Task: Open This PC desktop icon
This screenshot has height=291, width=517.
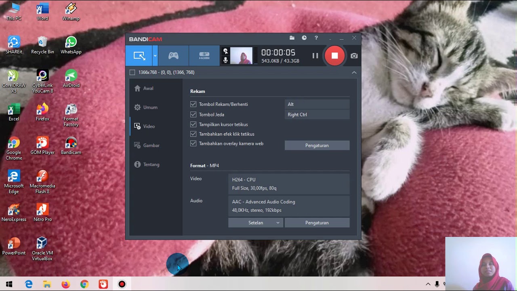Action: (14, 12)
